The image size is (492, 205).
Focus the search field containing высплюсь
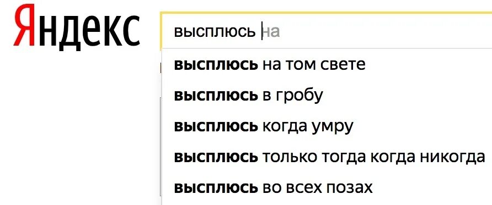tap(327, 31)
